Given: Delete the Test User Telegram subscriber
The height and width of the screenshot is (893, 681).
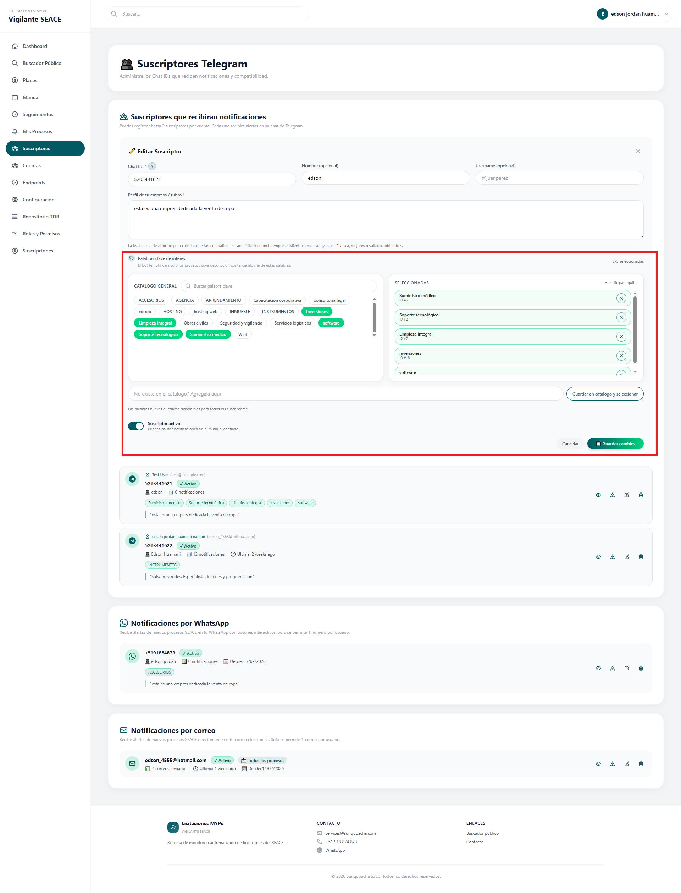Looking at the screenshot, I should pos(641,495).
